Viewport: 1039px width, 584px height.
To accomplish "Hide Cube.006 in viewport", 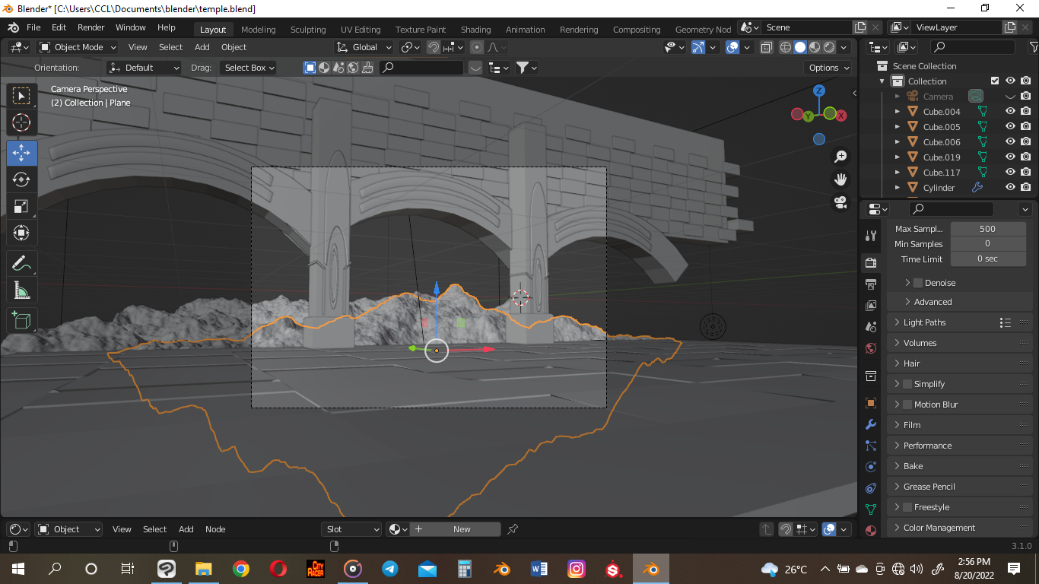I will tap(1010, 141).
